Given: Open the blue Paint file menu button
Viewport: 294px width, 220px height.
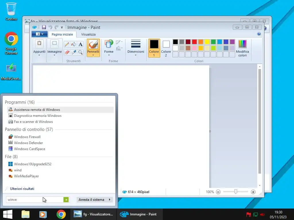Looking at the screenshot, I should click(x=39, y=34).
